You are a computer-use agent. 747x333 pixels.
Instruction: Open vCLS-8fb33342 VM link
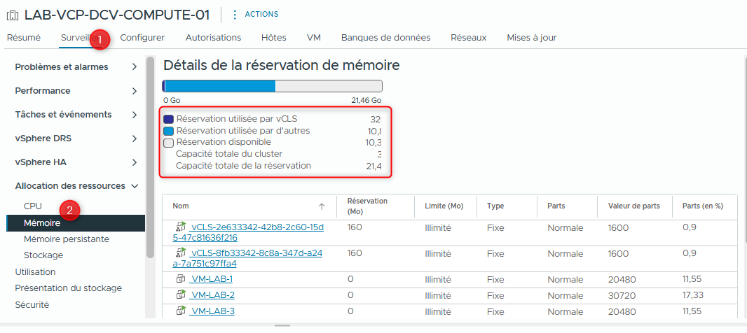click(x=247, y=258)
